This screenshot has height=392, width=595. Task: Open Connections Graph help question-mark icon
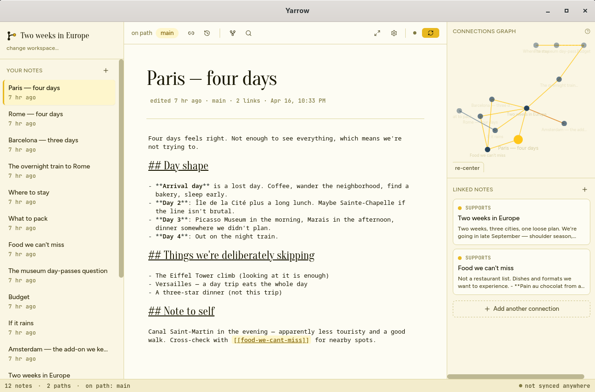click(587, 31)
